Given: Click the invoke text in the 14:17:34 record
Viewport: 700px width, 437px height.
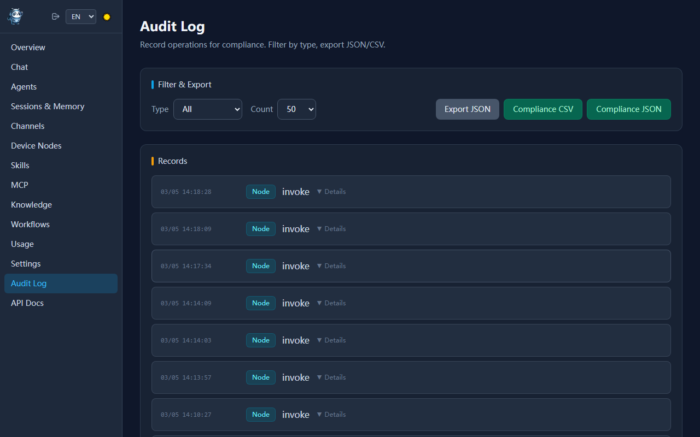Looking at the screenshot, I should (x=296, y=266).
